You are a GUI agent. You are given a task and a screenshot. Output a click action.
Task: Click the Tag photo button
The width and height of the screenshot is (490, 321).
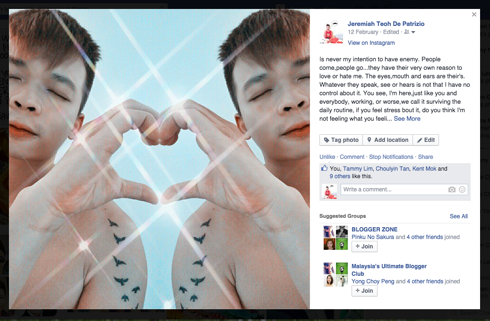[341, 140]
